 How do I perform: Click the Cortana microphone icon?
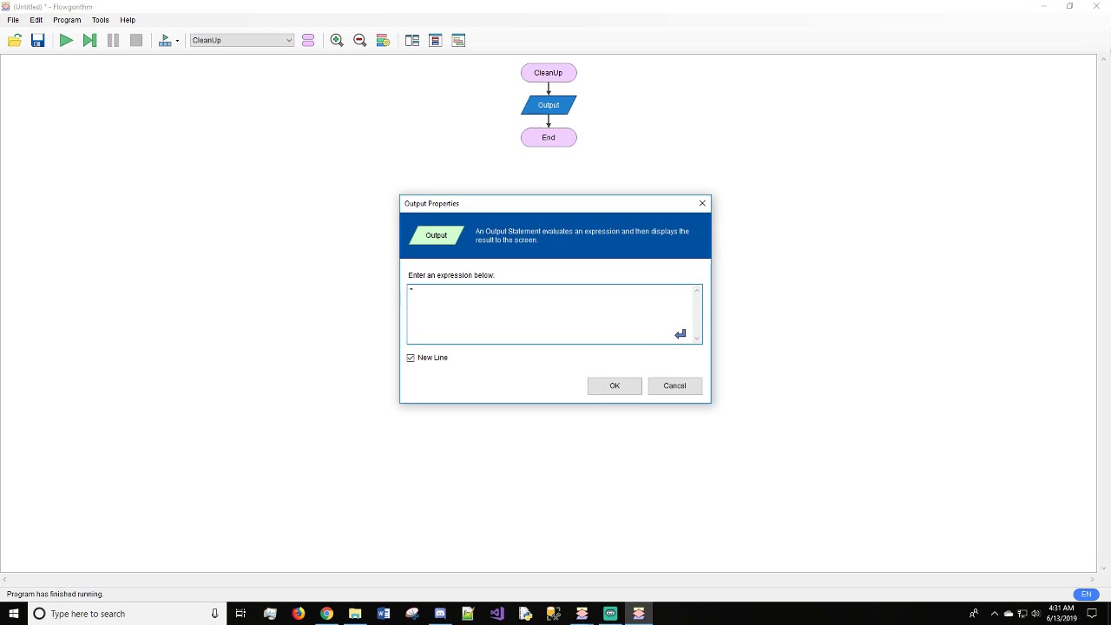click(214, 614)
